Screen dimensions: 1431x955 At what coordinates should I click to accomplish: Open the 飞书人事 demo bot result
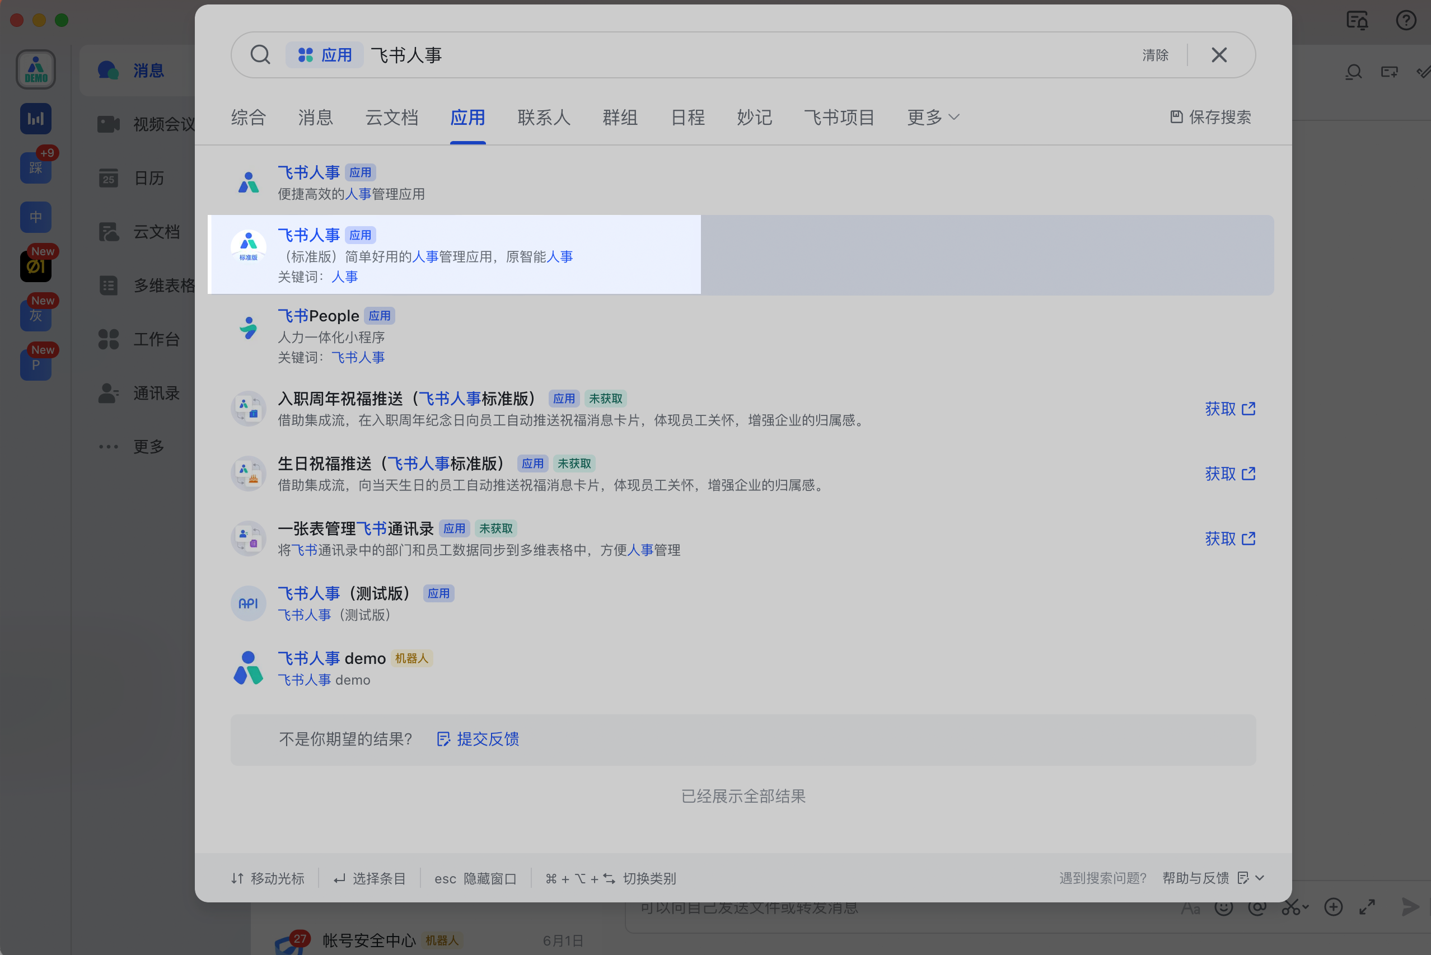click(332, 658)
